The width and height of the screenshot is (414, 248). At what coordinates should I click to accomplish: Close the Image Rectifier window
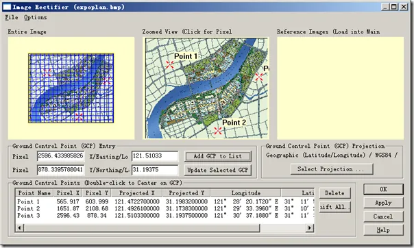404,7
